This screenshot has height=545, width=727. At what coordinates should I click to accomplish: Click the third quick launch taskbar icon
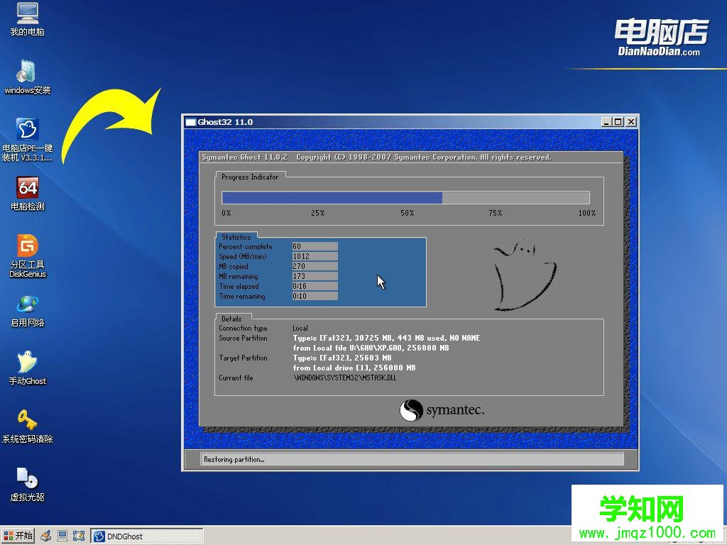pos(79,536)
